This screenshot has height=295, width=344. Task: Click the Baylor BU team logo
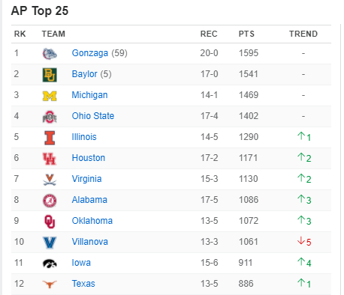50,75
